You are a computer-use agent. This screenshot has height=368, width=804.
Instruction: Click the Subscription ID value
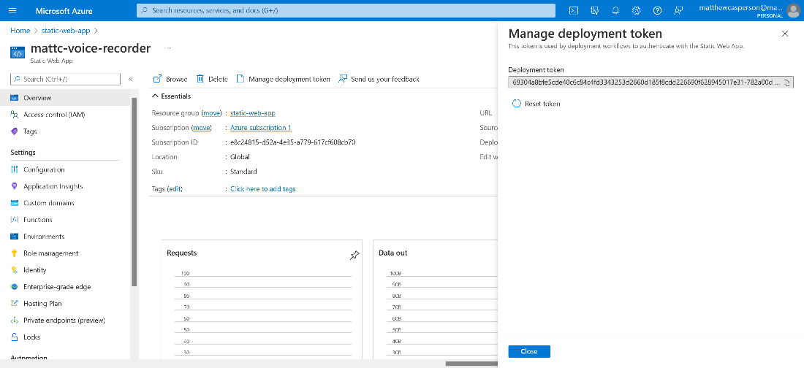[293, 142]
